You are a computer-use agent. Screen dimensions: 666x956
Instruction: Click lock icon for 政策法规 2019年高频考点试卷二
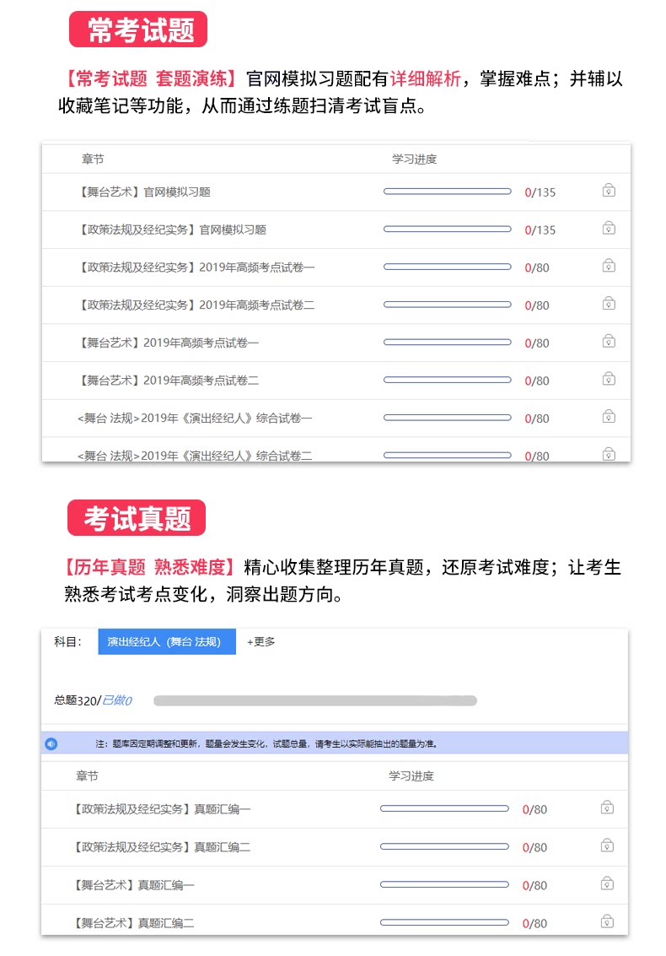click(608, 304)
